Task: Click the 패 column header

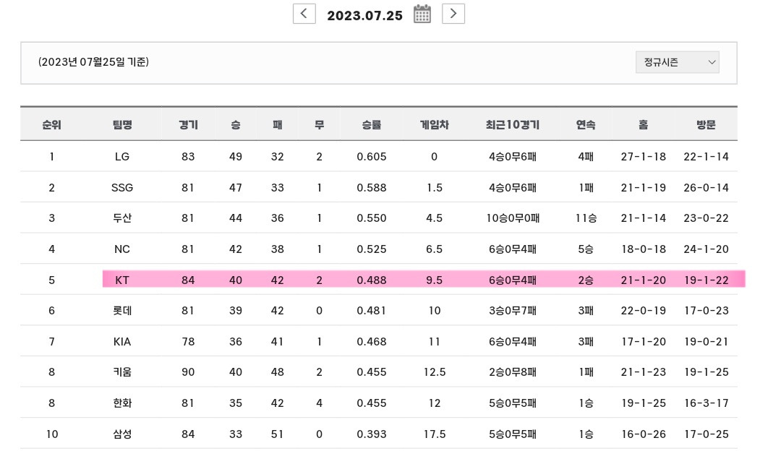Action: pyautogui.click(x=278, y=124)
